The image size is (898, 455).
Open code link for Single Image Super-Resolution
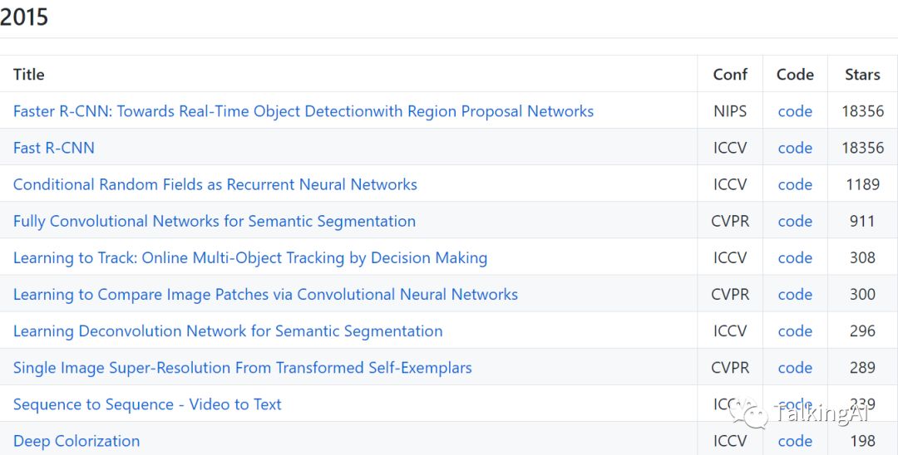[795, 367]
